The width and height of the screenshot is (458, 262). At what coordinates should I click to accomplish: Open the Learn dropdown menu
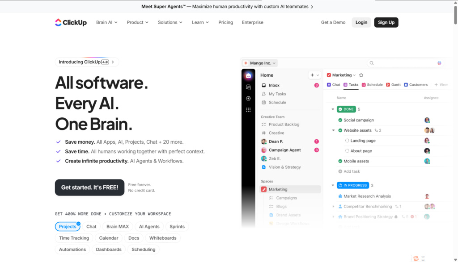(200, 22)
